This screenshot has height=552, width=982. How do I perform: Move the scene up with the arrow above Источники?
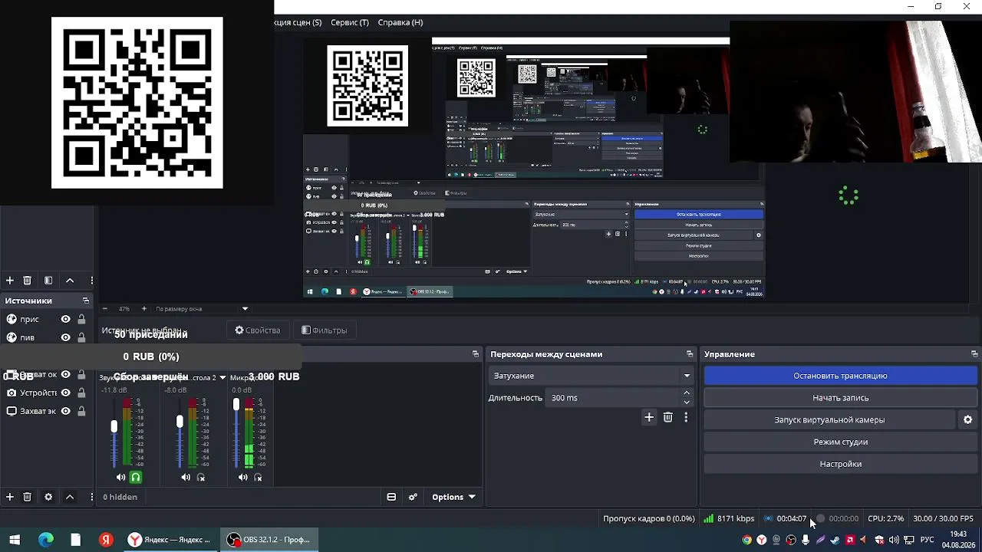click(70, 281)
